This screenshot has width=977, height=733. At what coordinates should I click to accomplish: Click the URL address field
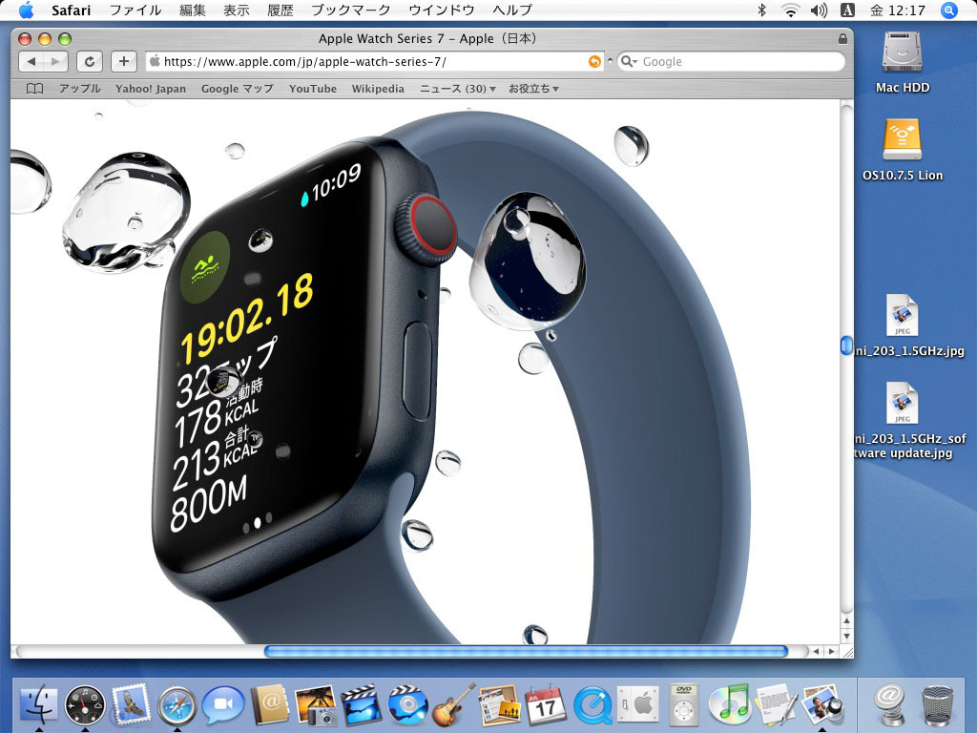point(374,62)
